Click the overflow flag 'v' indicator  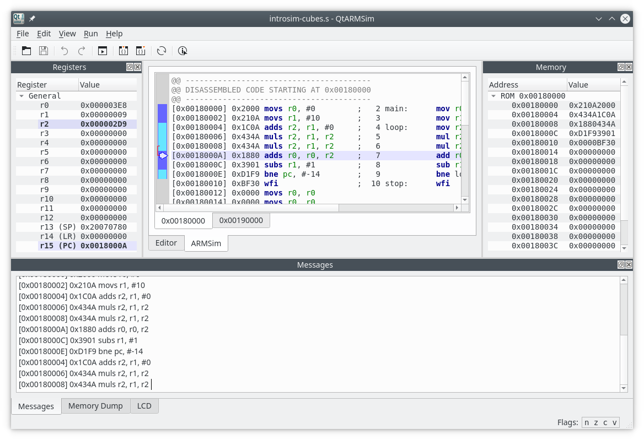tap(614, 422)
